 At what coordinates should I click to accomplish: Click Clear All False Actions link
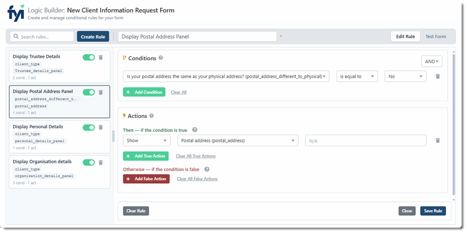[197, 179]
